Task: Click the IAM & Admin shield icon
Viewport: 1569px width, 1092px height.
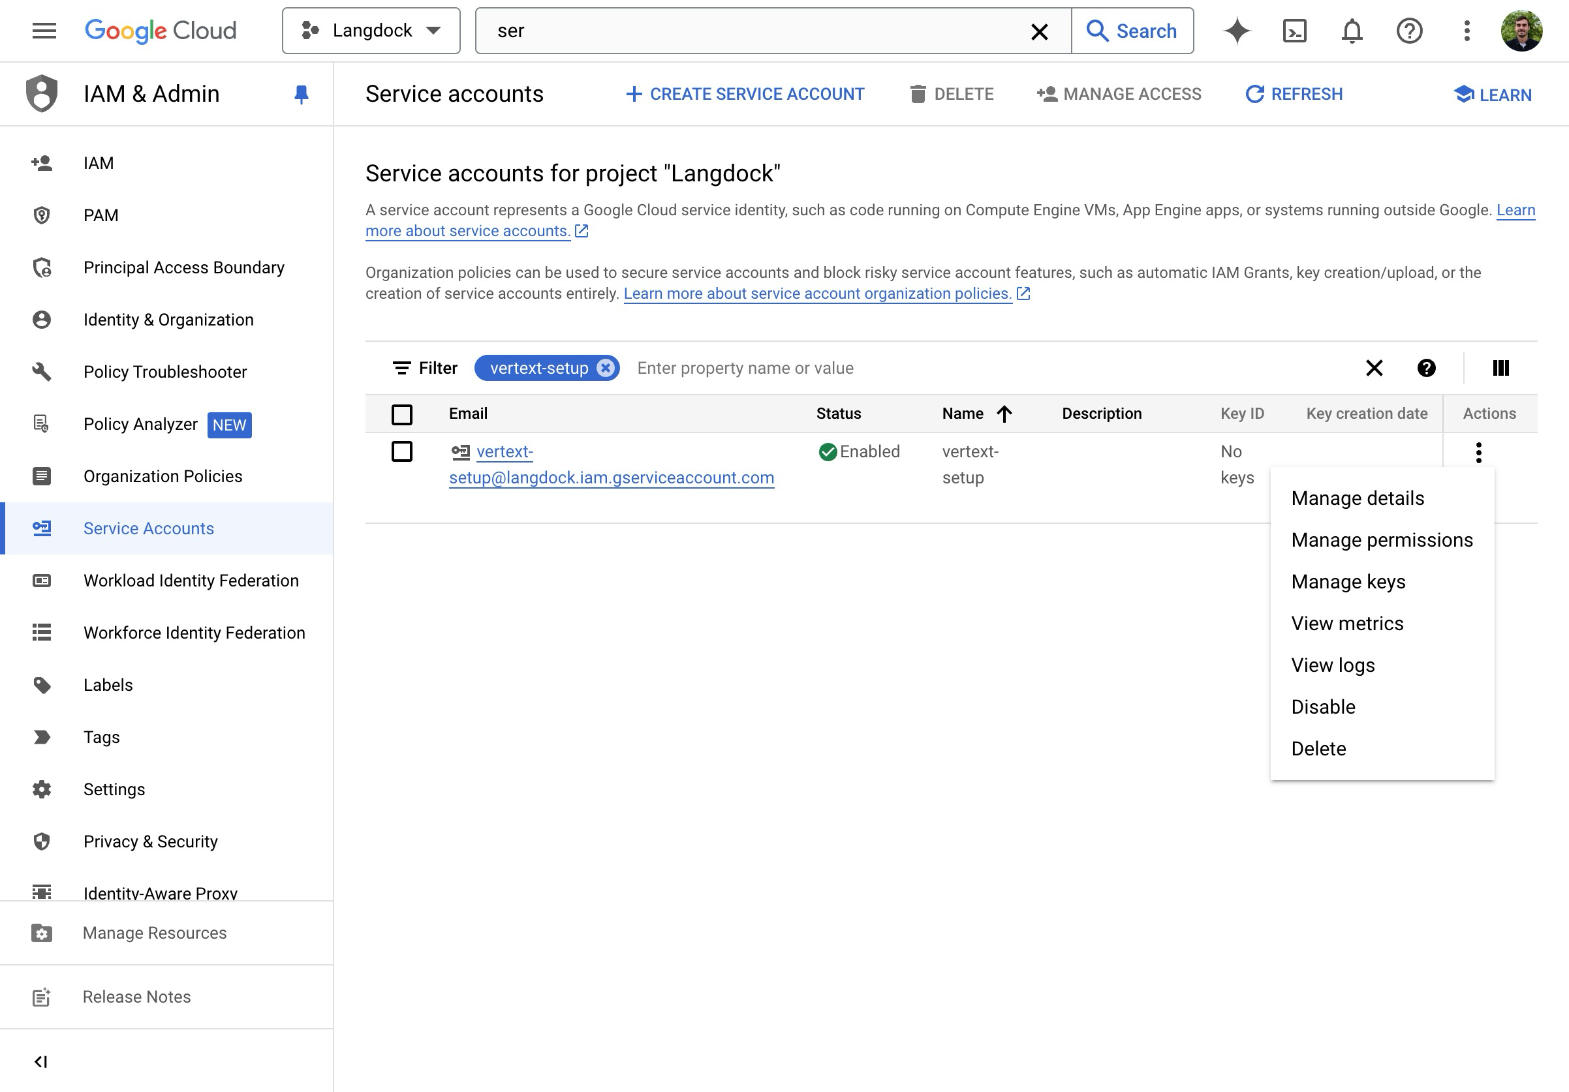Action: (x=42, y=93)
